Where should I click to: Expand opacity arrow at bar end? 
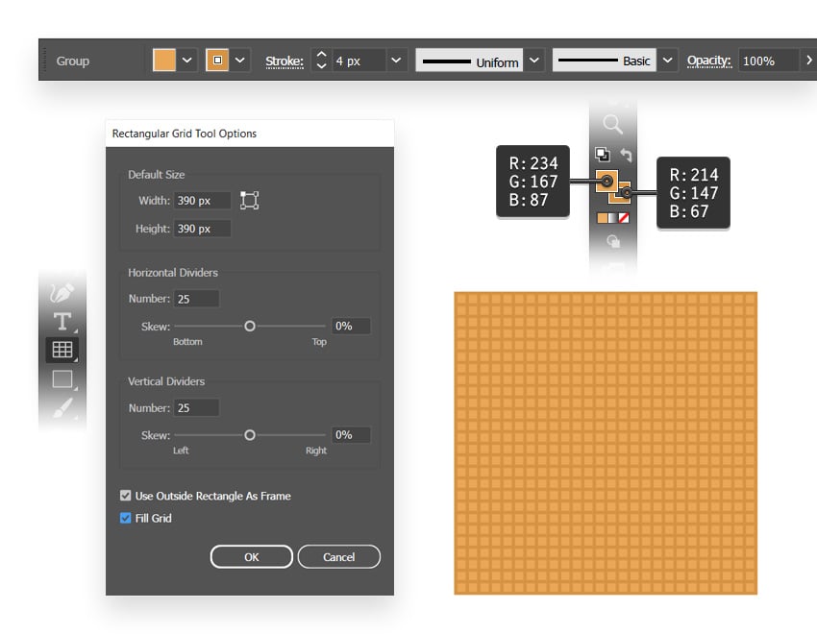click(808, 61)
